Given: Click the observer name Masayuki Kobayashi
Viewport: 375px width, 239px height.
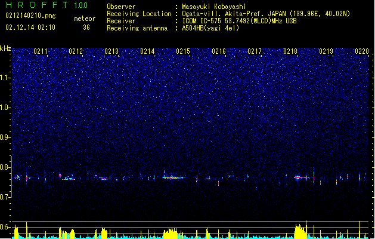Looking at the screenshot, I should click(x=214, y=7).
